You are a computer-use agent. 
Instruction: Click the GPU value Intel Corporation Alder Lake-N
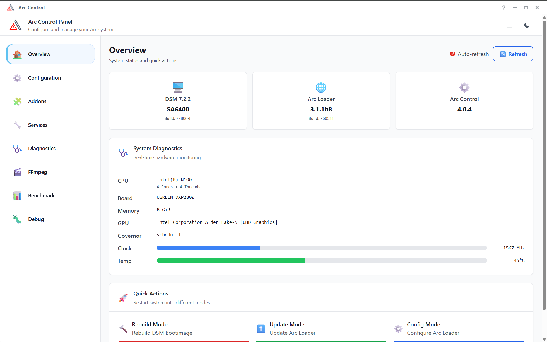click(x=217, y=222)
